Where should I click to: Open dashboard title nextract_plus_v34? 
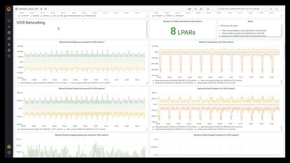point(28,9)
